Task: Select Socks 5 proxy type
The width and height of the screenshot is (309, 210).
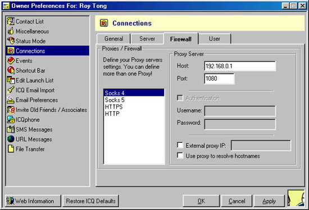Action: [134, 100]
